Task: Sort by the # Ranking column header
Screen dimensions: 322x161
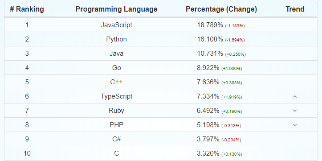Action: click(x=27, y=9)
